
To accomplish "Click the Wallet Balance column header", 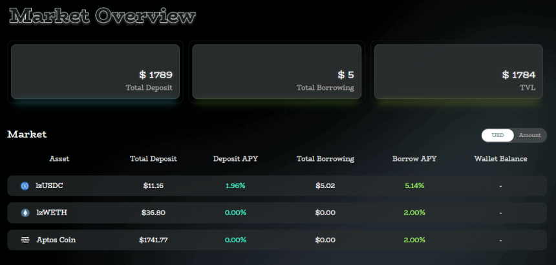I will pyautogui.click(x=500, y=158).
